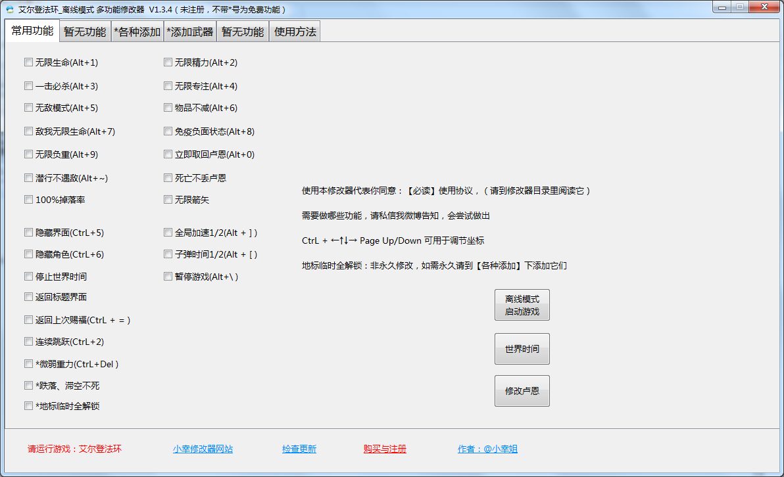This screenshot has width=784, height=477.
Task: Enable 无限生命(Alt+1) checkbox
Action: [28, 62]
